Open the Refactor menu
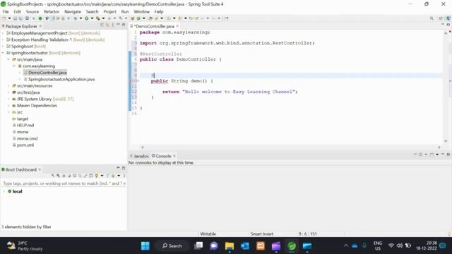 [52, 11]
